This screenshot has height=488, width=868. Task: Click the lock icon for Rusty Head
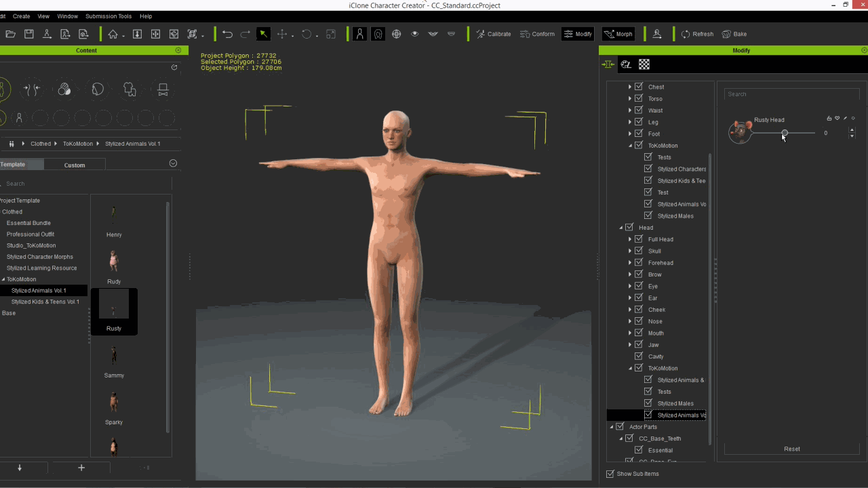tap(829, 119)
